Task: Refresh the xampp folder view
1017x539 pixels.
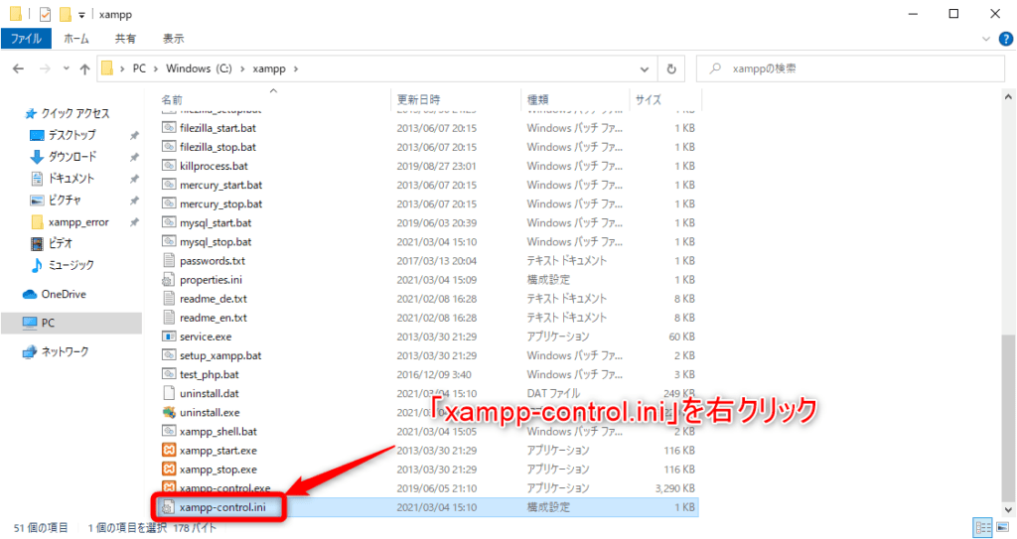Action: [x=671, y=68]
